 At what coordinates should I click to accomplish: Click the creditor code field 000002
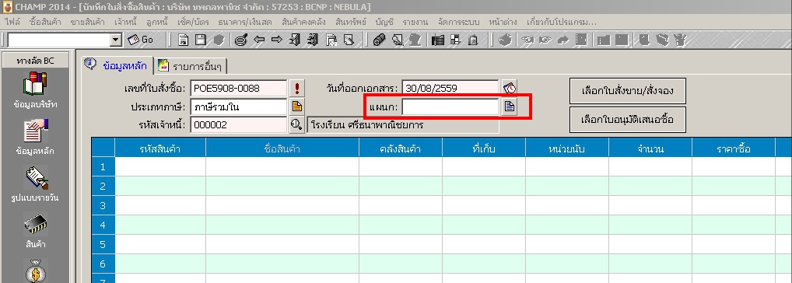coord(238,124)
